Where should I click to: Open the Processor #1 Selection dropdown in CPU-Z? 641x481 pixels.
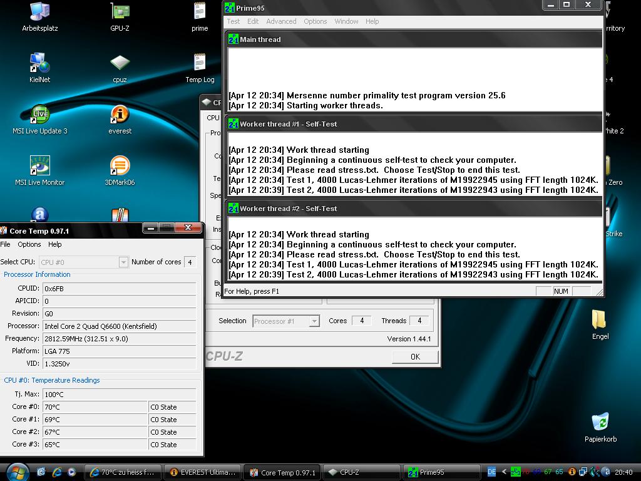(x=314, y=321)
